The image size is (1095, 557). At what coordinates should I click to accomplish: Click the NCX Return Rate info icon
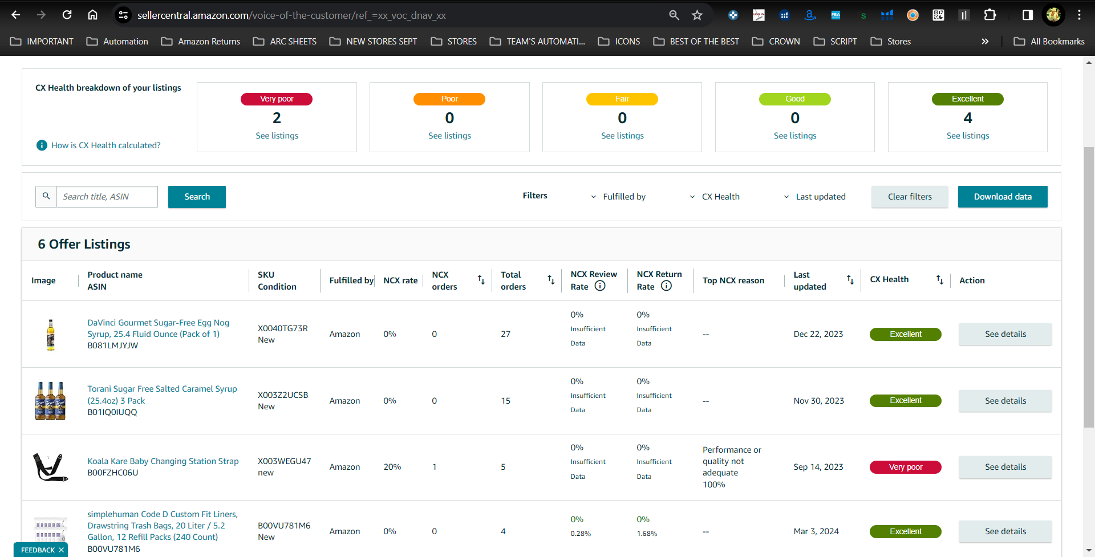666,286
